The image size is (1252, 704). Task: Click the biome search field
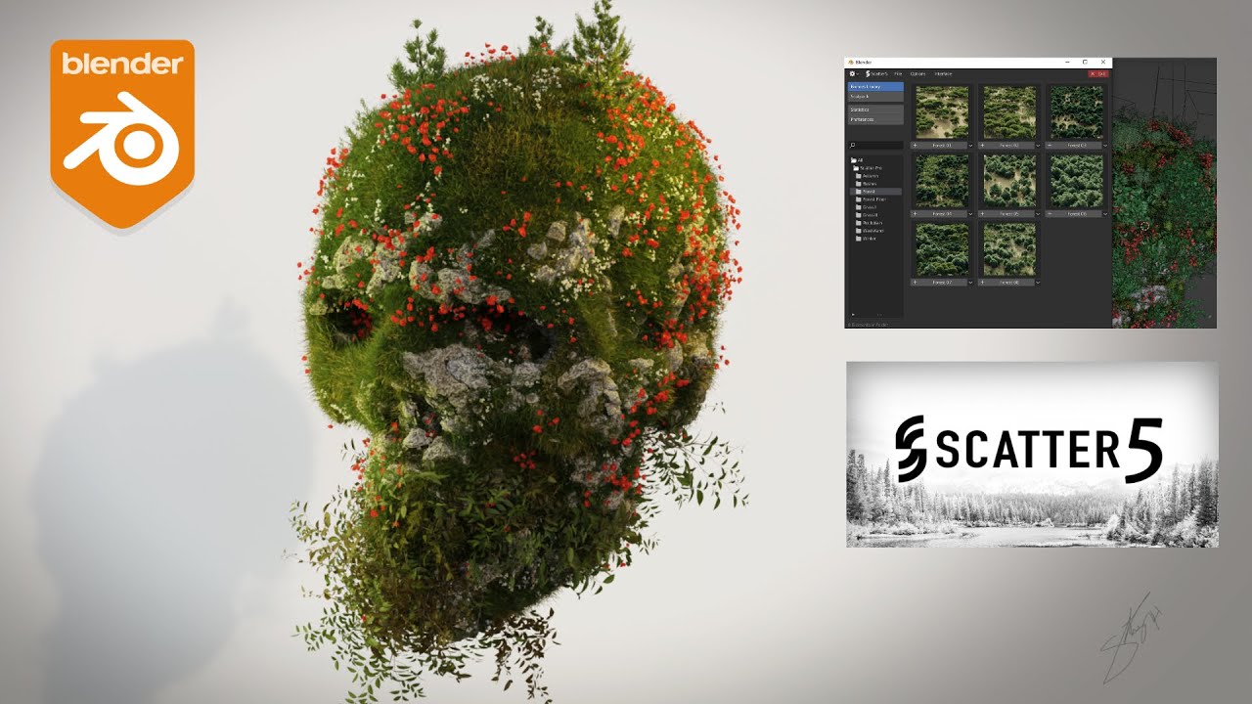875,145
